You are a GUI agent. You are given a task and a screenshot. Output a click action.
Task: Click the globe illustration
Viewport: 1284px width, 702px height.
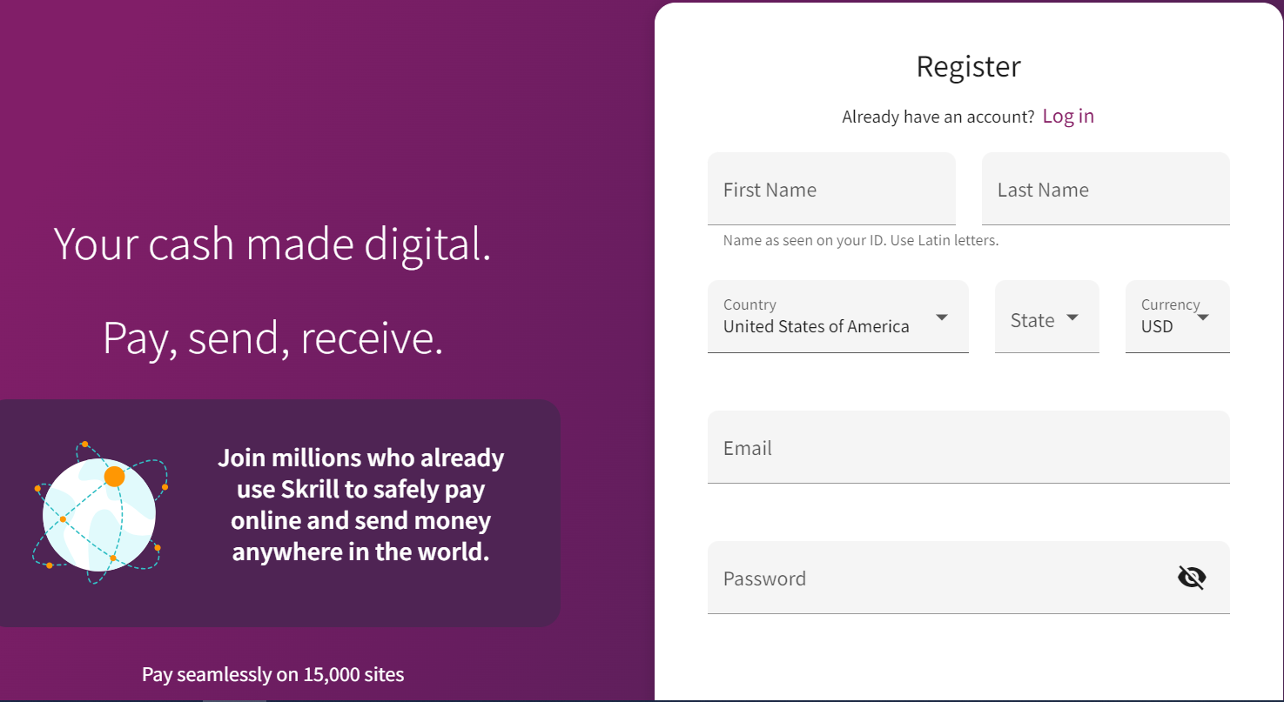click(98, 515)
